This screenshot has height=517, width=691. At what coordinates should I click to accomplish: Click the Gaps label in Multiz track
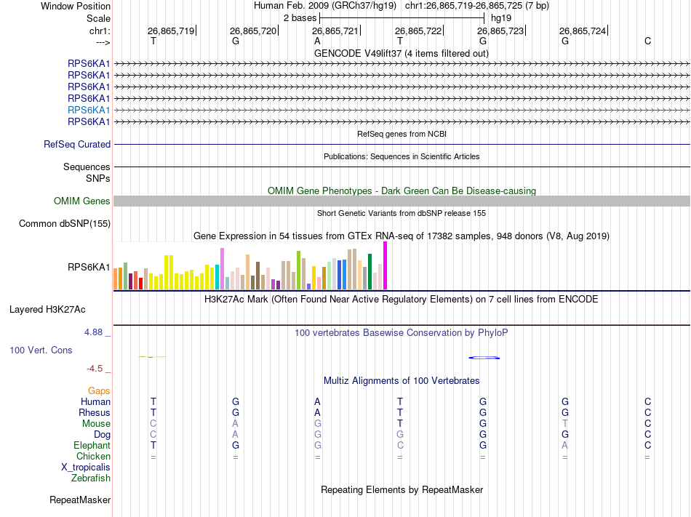(x=99, y=391)
